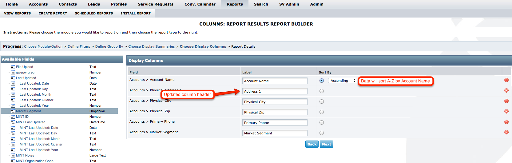Click the MINT Last Updated field icon

13,122
